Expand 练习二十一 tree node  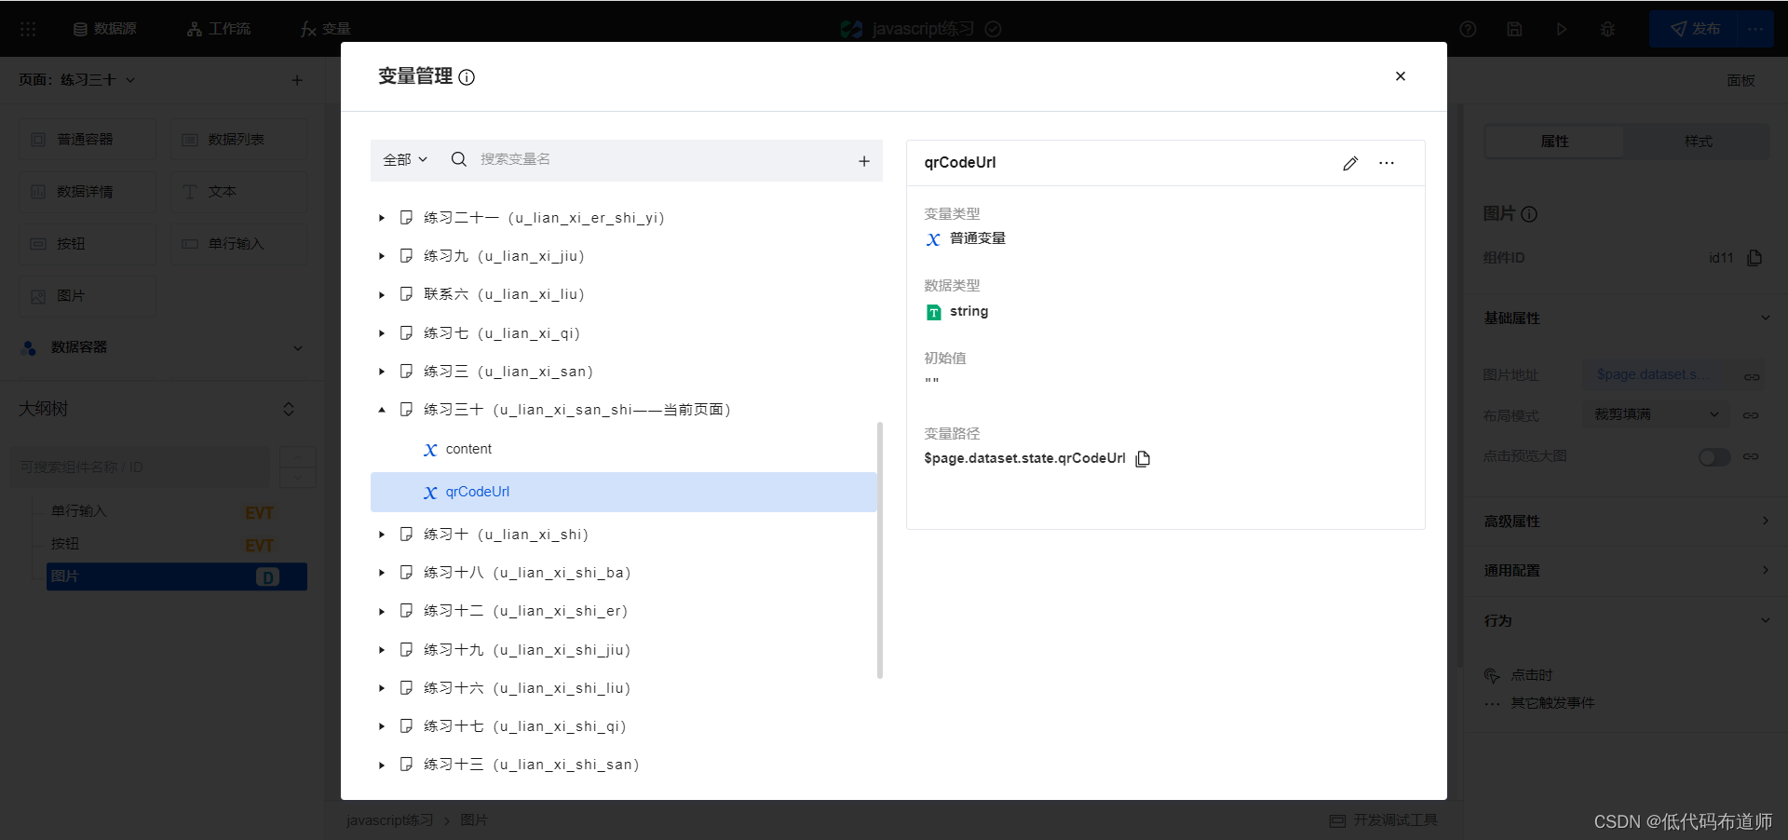coord(382,218)
